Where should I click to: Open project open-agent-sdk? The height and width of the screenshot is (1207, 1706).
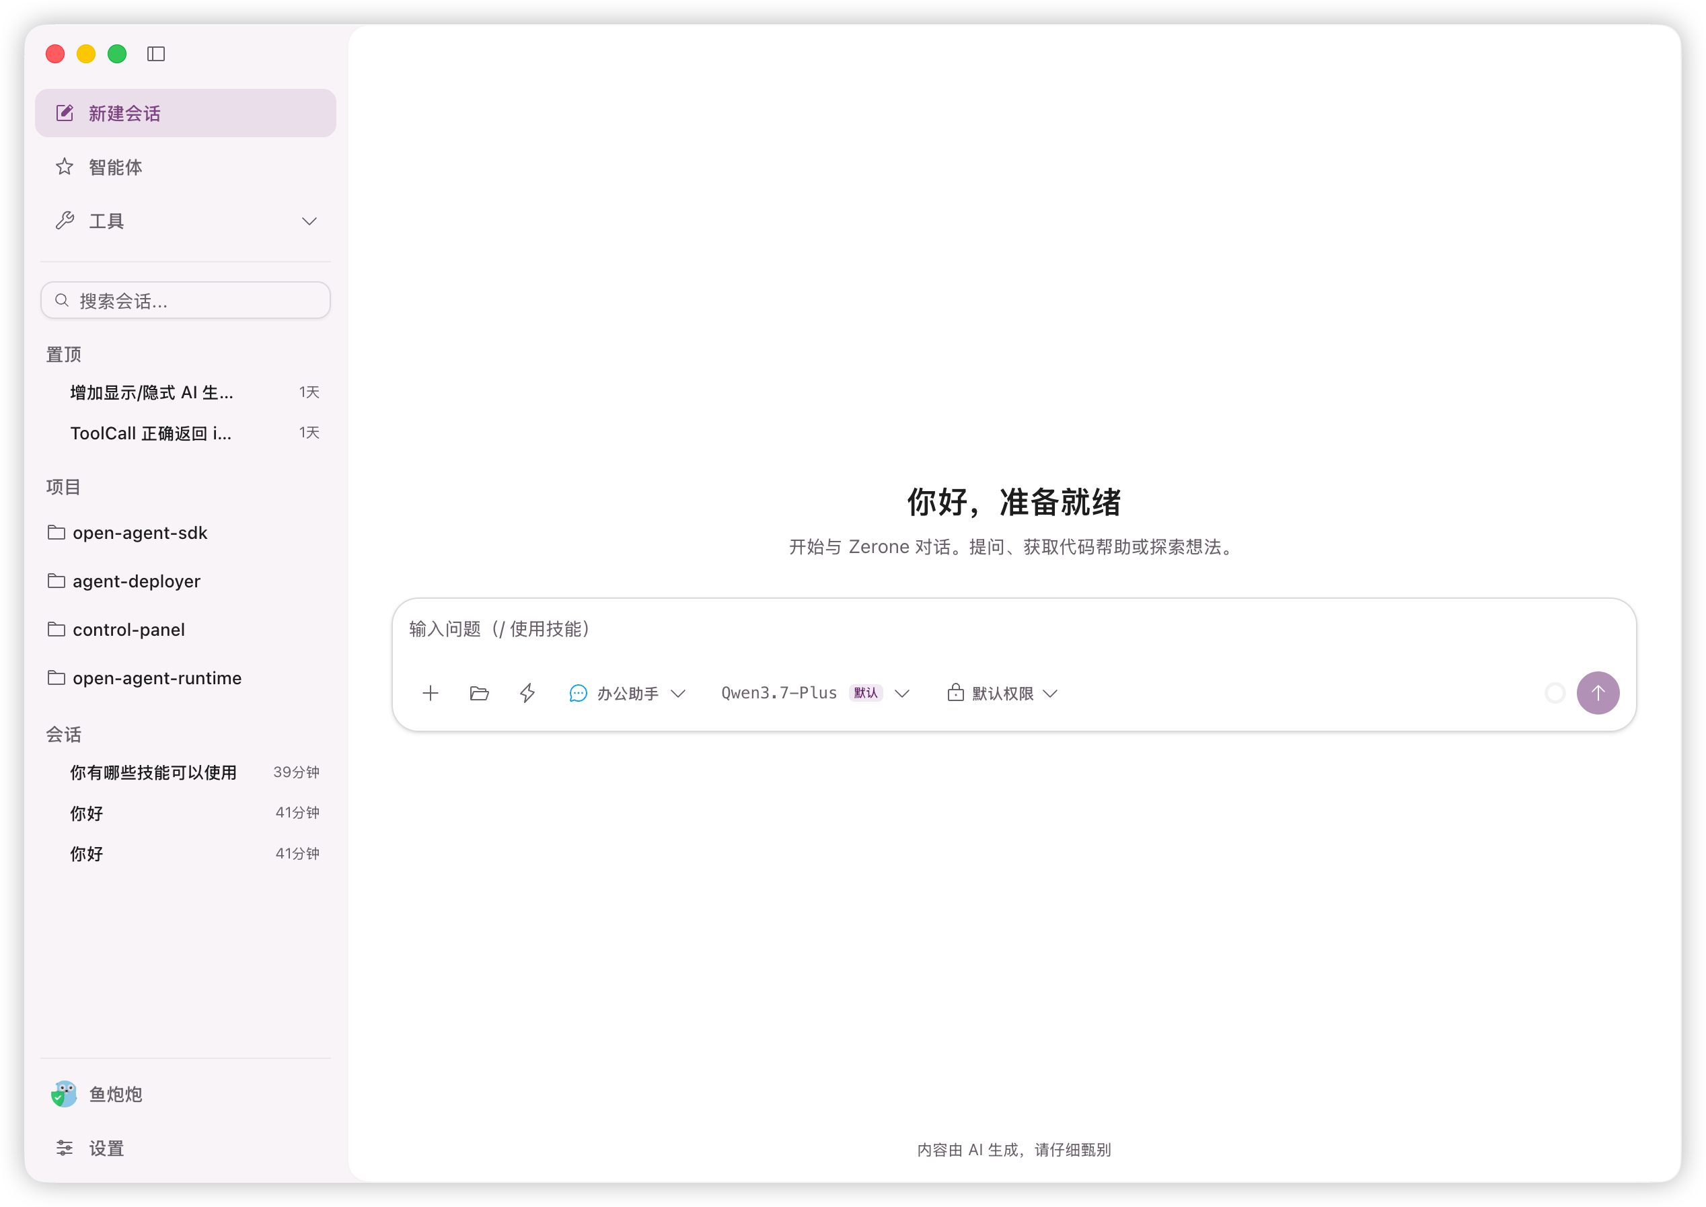pos(186,533)
